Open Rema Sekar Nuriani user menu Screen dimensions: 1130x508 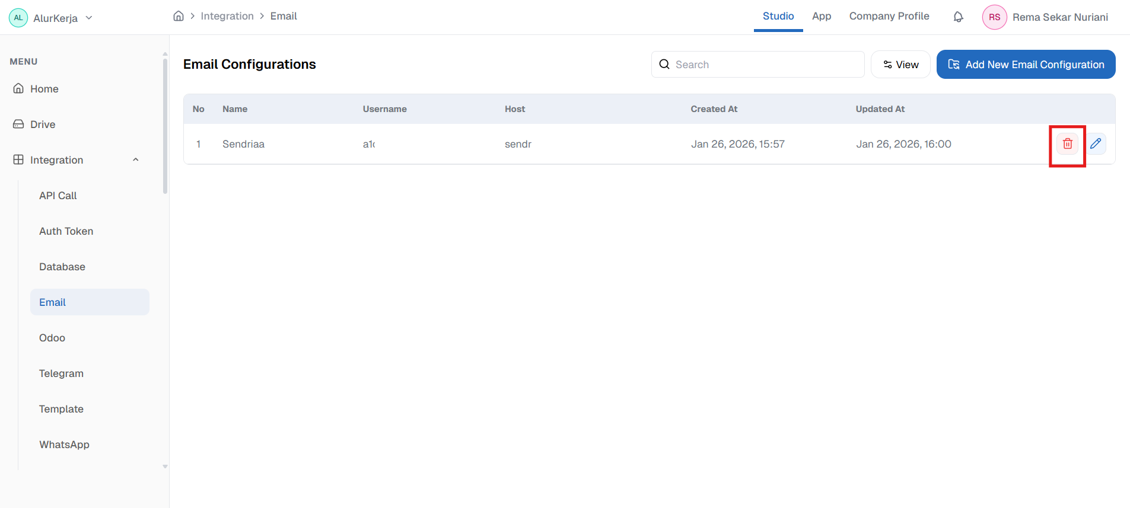1060,17
